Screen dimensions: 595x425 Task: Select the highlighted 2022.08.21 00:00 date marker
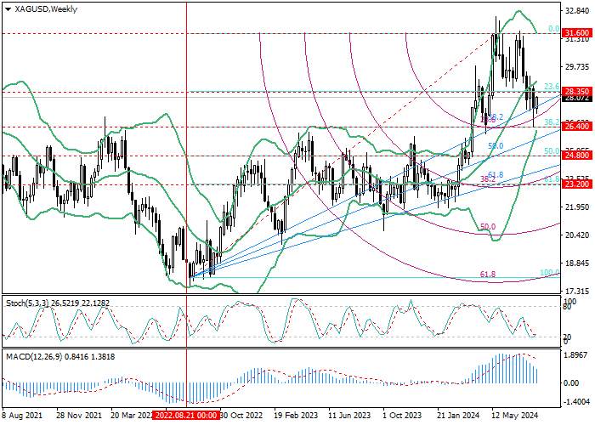[186, 415]
